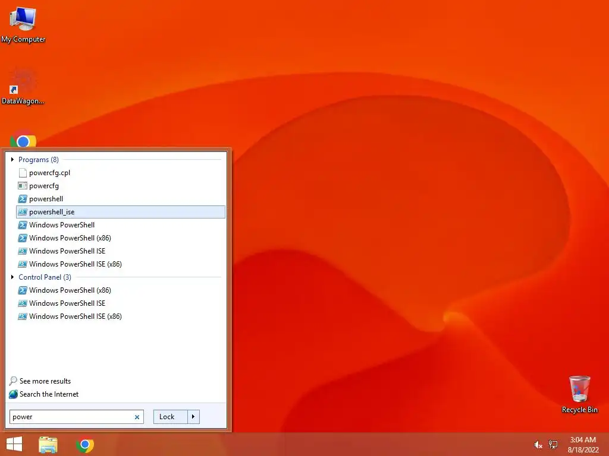Image resolution: width=609 pixels, height=456 pixels.
Task: Collapse the Control Panel (3) group
Action: pyautogui.click(x=12, y=277)
